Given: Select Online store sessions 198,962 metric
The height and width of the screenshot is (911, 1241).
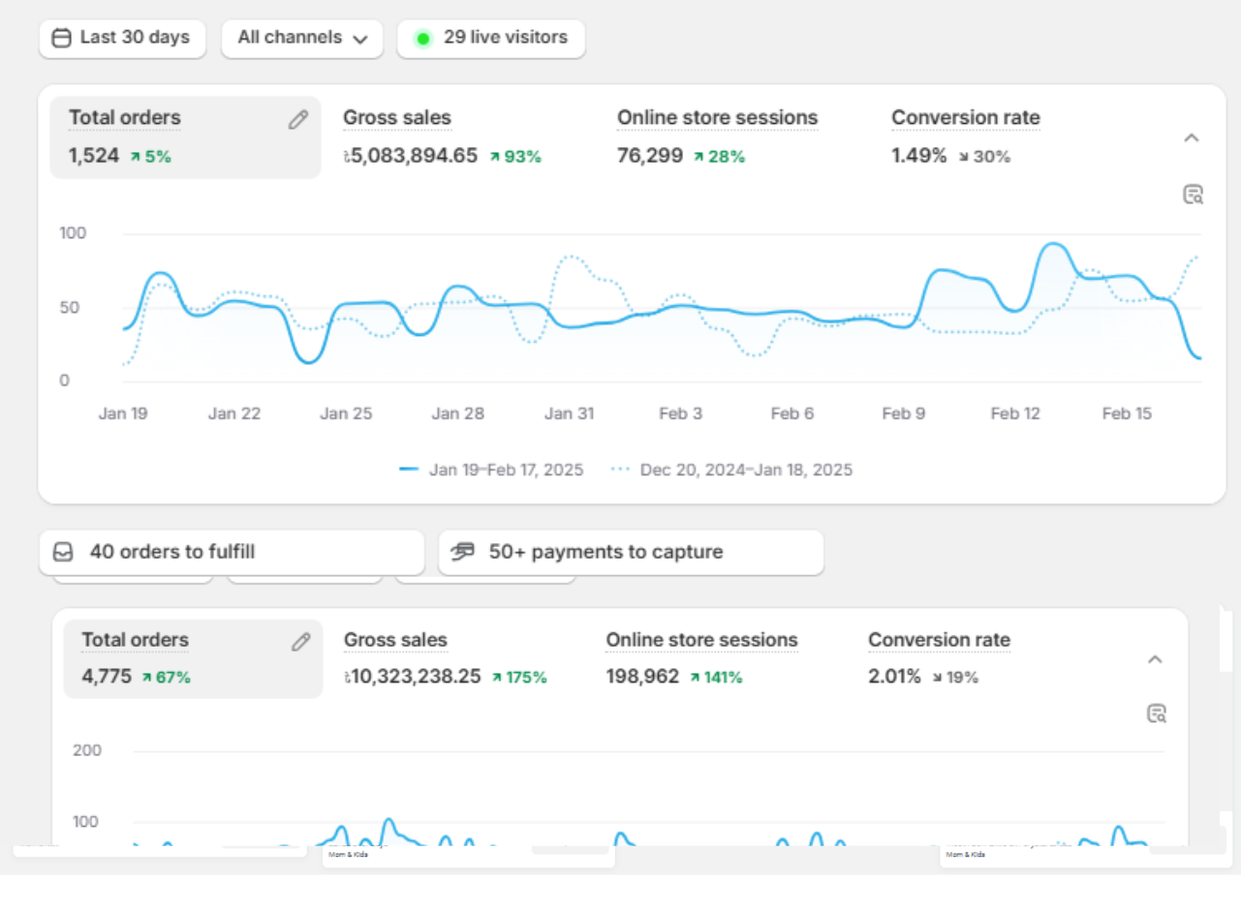Looking at the screenshot, I should pos(702,658).
